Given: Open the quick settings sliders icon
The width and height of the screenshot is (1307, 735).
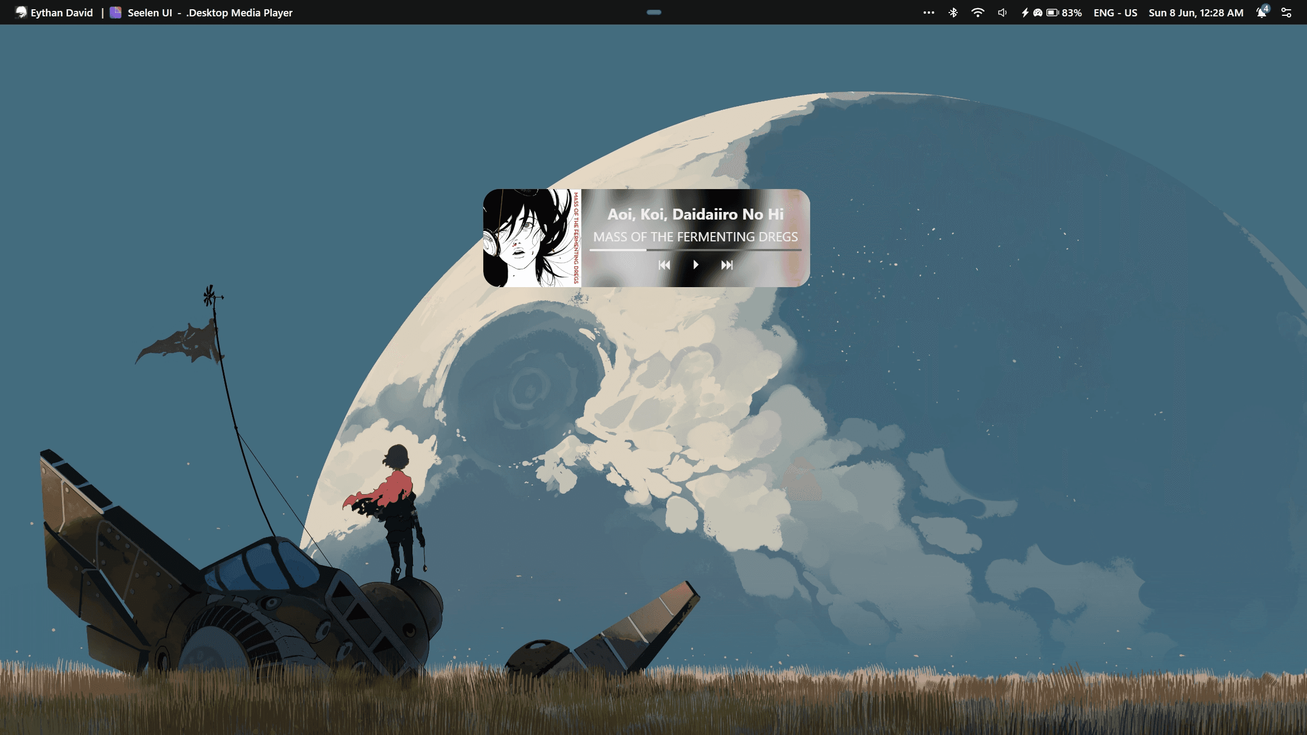Looking at the screenshot, I should 1286,13.
